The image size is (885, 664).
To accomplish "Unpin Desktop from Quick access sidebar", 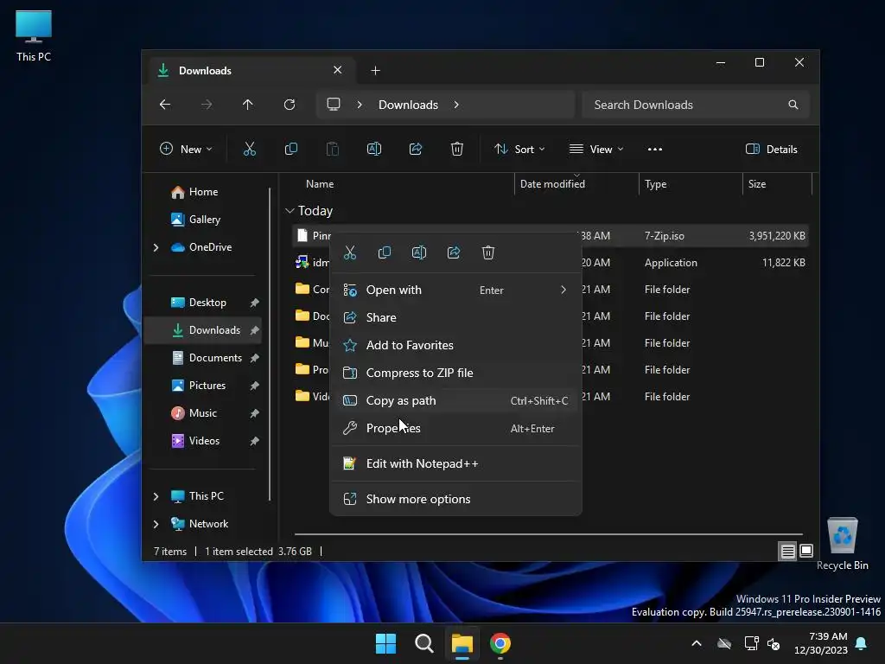I will click(x=255, y=303).
